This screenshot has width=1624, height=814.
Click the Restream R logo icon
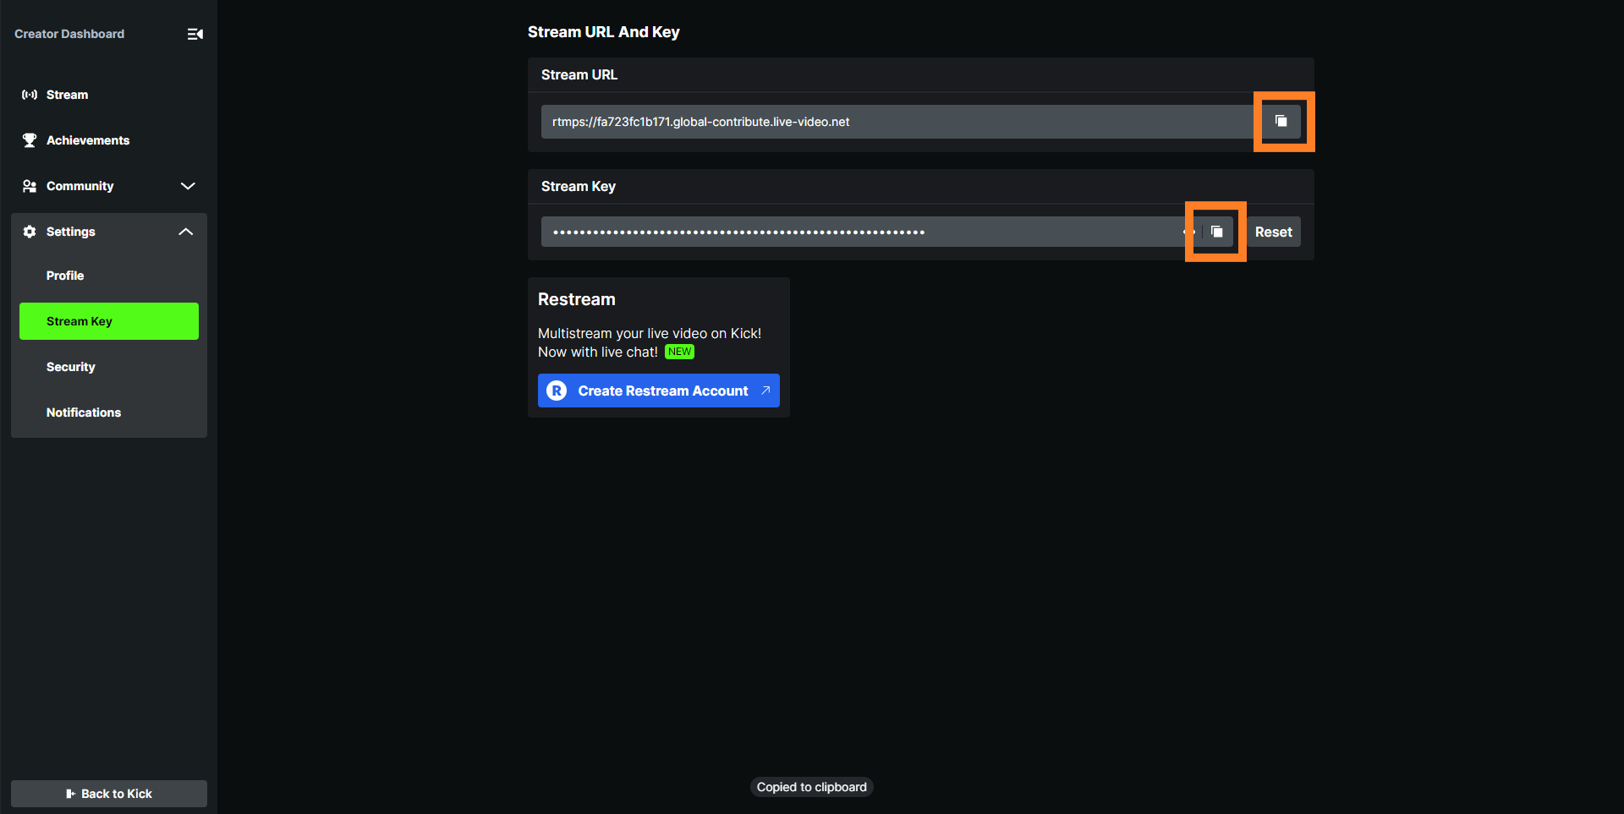click(557, 391)
